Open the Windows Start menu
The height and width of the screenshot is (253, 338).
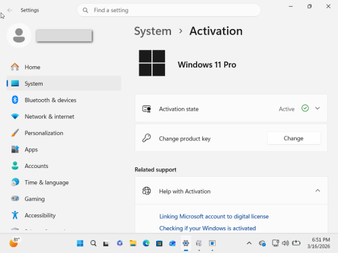pyautogui.click(x=80, y=243)
